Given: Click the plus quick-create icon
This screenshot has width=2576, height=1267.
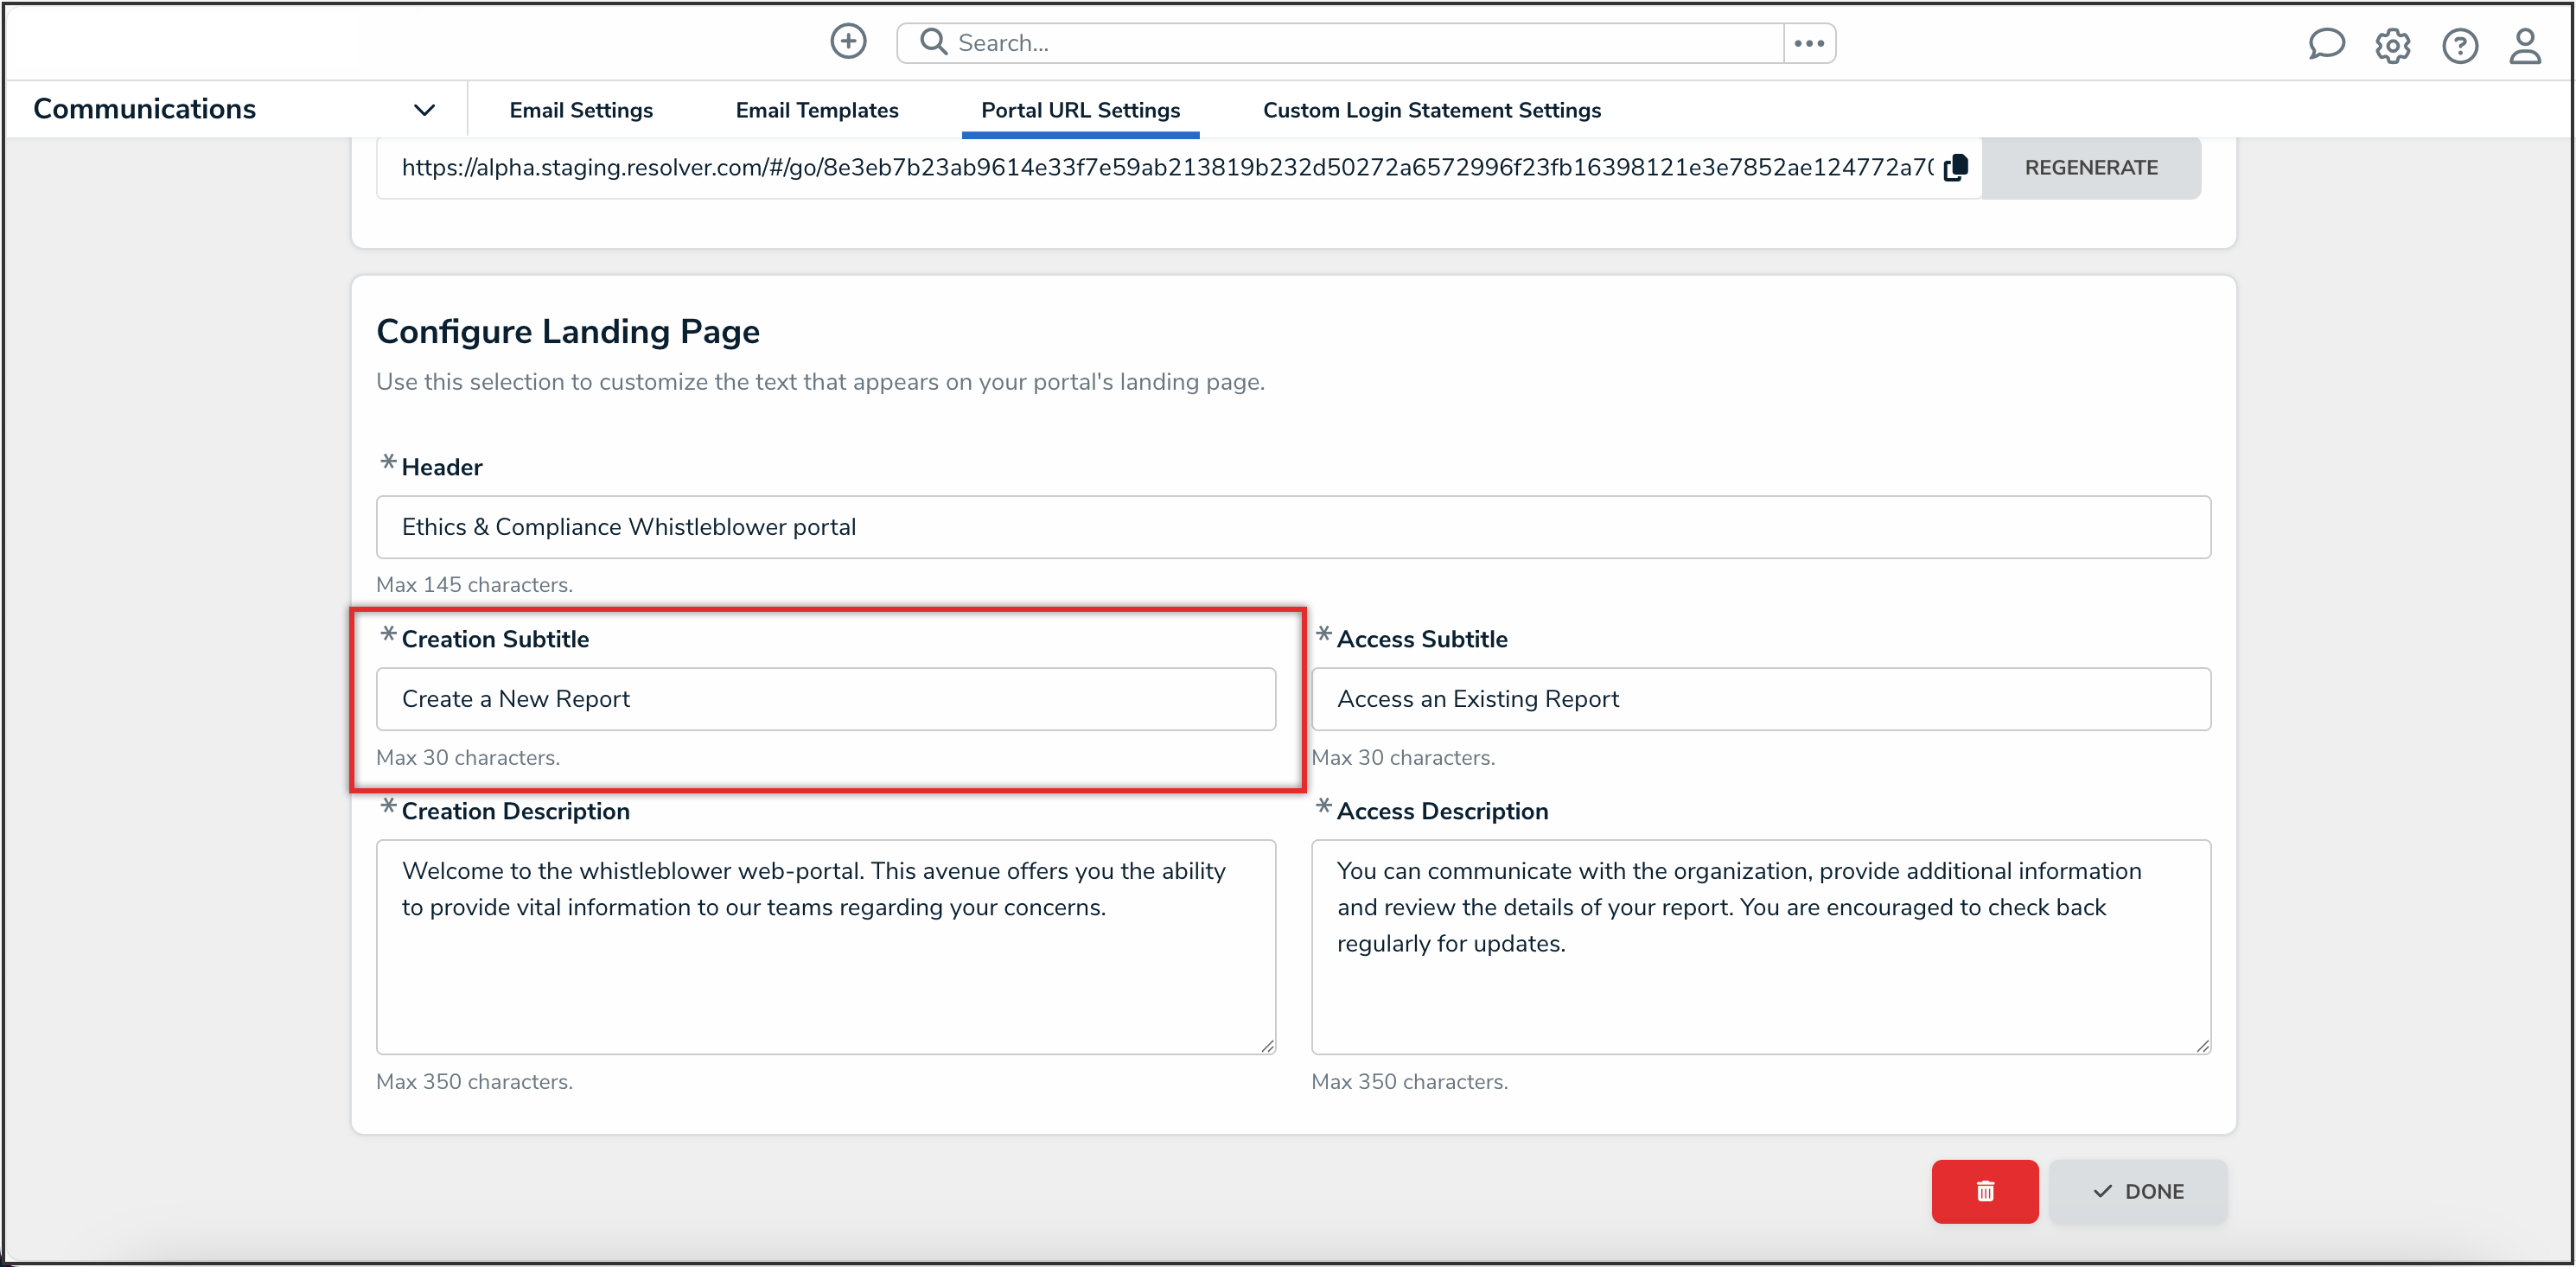Looking at the screenshot, I should point(848,42).
